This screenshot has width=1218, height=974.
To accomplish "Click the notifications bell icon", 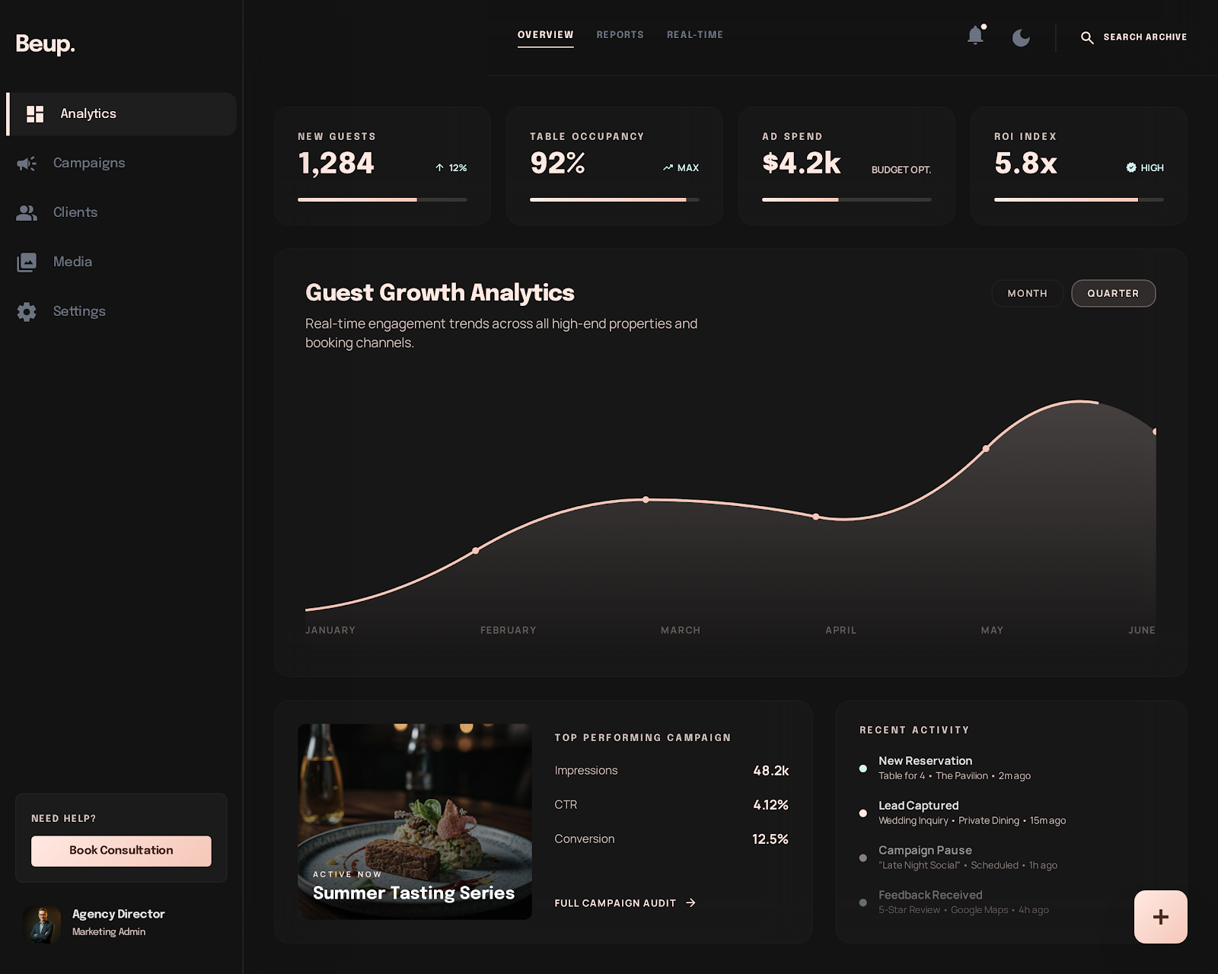I will click(x=975, y=36).
